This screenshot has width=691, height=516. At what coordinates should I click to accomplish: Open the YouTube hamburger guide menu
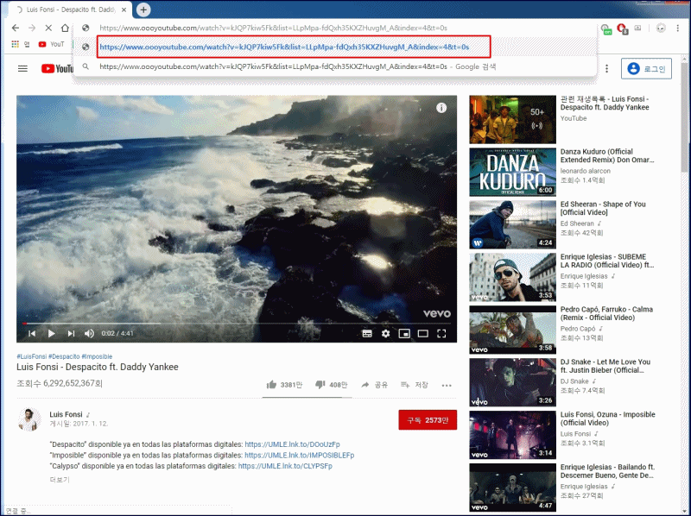(x=22, y=69)
